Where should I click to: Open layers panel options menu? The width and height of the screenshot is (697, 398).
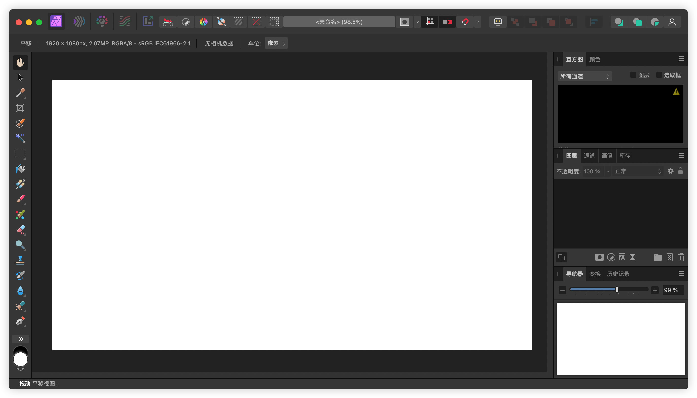681,156
